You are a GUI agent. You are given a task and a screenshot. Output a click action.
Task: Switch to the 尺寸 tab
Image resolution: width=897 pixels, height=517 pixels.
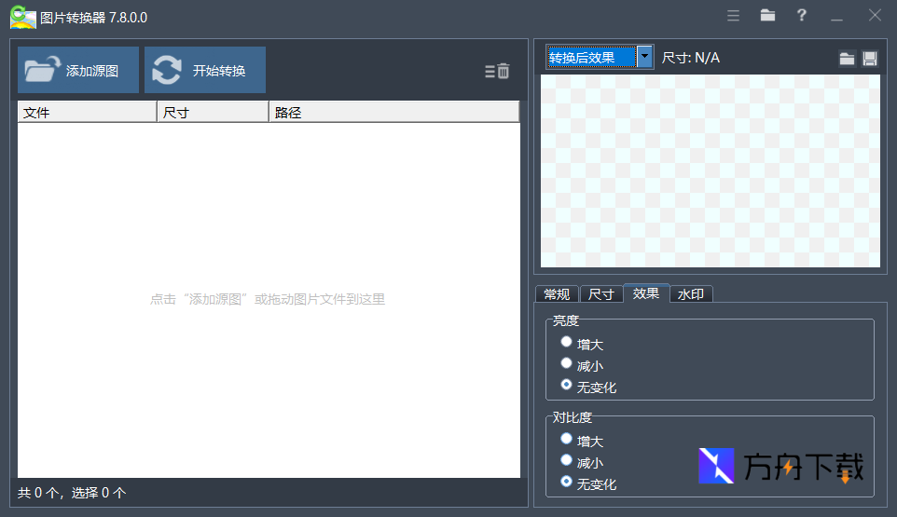point(601,294)
